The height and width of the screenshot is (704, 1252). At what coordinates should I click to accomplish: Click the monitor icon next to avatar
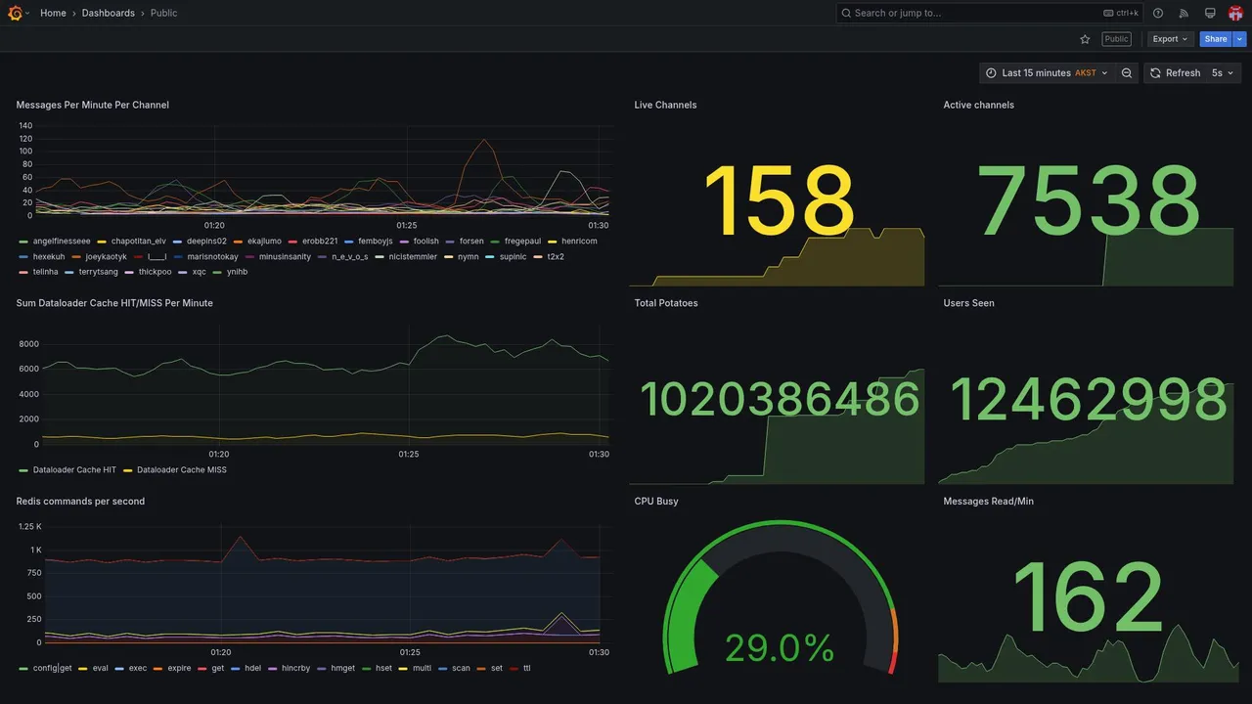point(1210,13)
